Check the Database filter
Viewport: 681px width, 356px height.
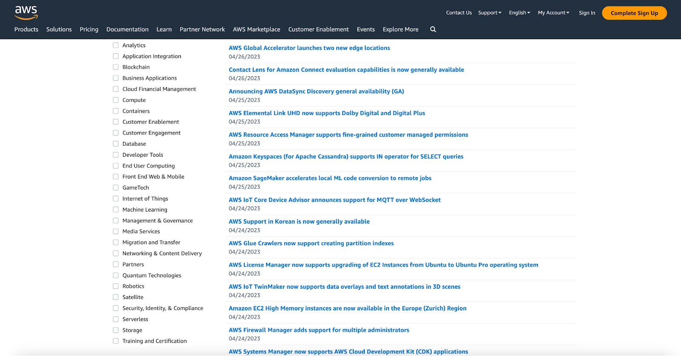click(x=116, y=144)
